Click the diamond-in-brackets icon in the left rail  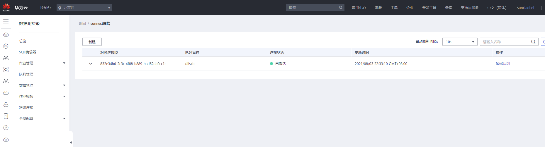tap(6, 69)
